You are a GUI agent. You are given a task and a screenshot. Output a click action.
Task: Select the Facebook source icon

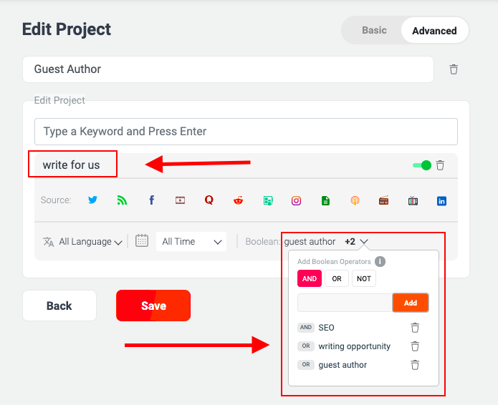(151, 200)
